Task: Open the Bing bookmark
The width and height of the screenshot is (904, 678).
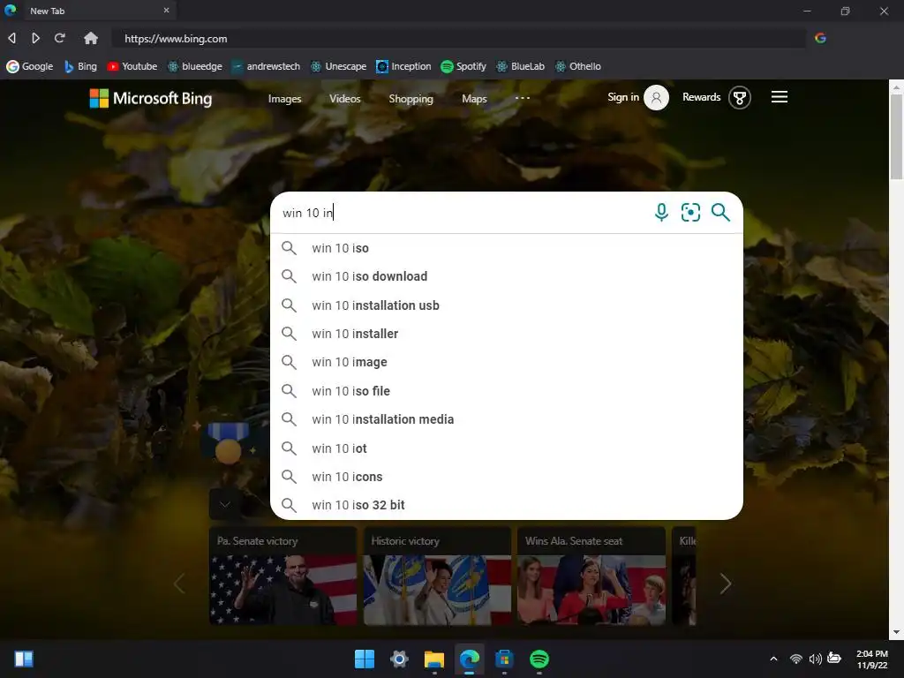Action: (x=80, y=66)
